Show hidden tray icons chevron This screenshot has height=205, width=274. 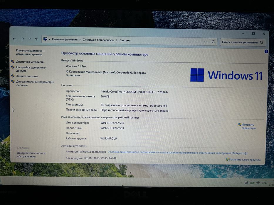(241, 183)
